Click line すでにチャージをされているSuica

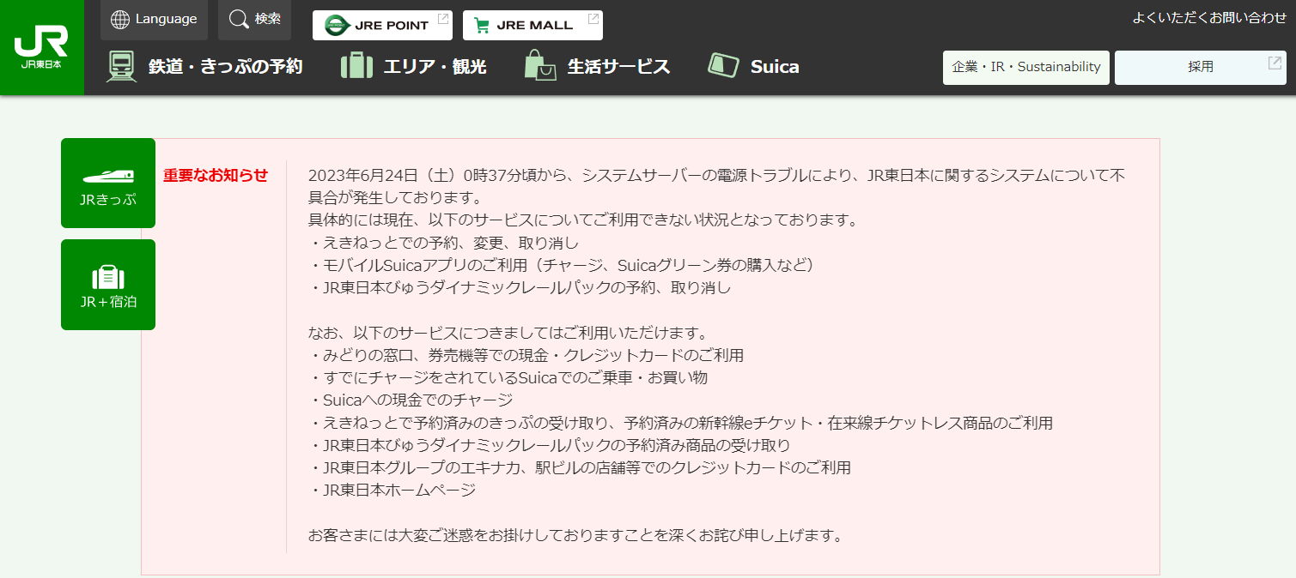(508, 377)
